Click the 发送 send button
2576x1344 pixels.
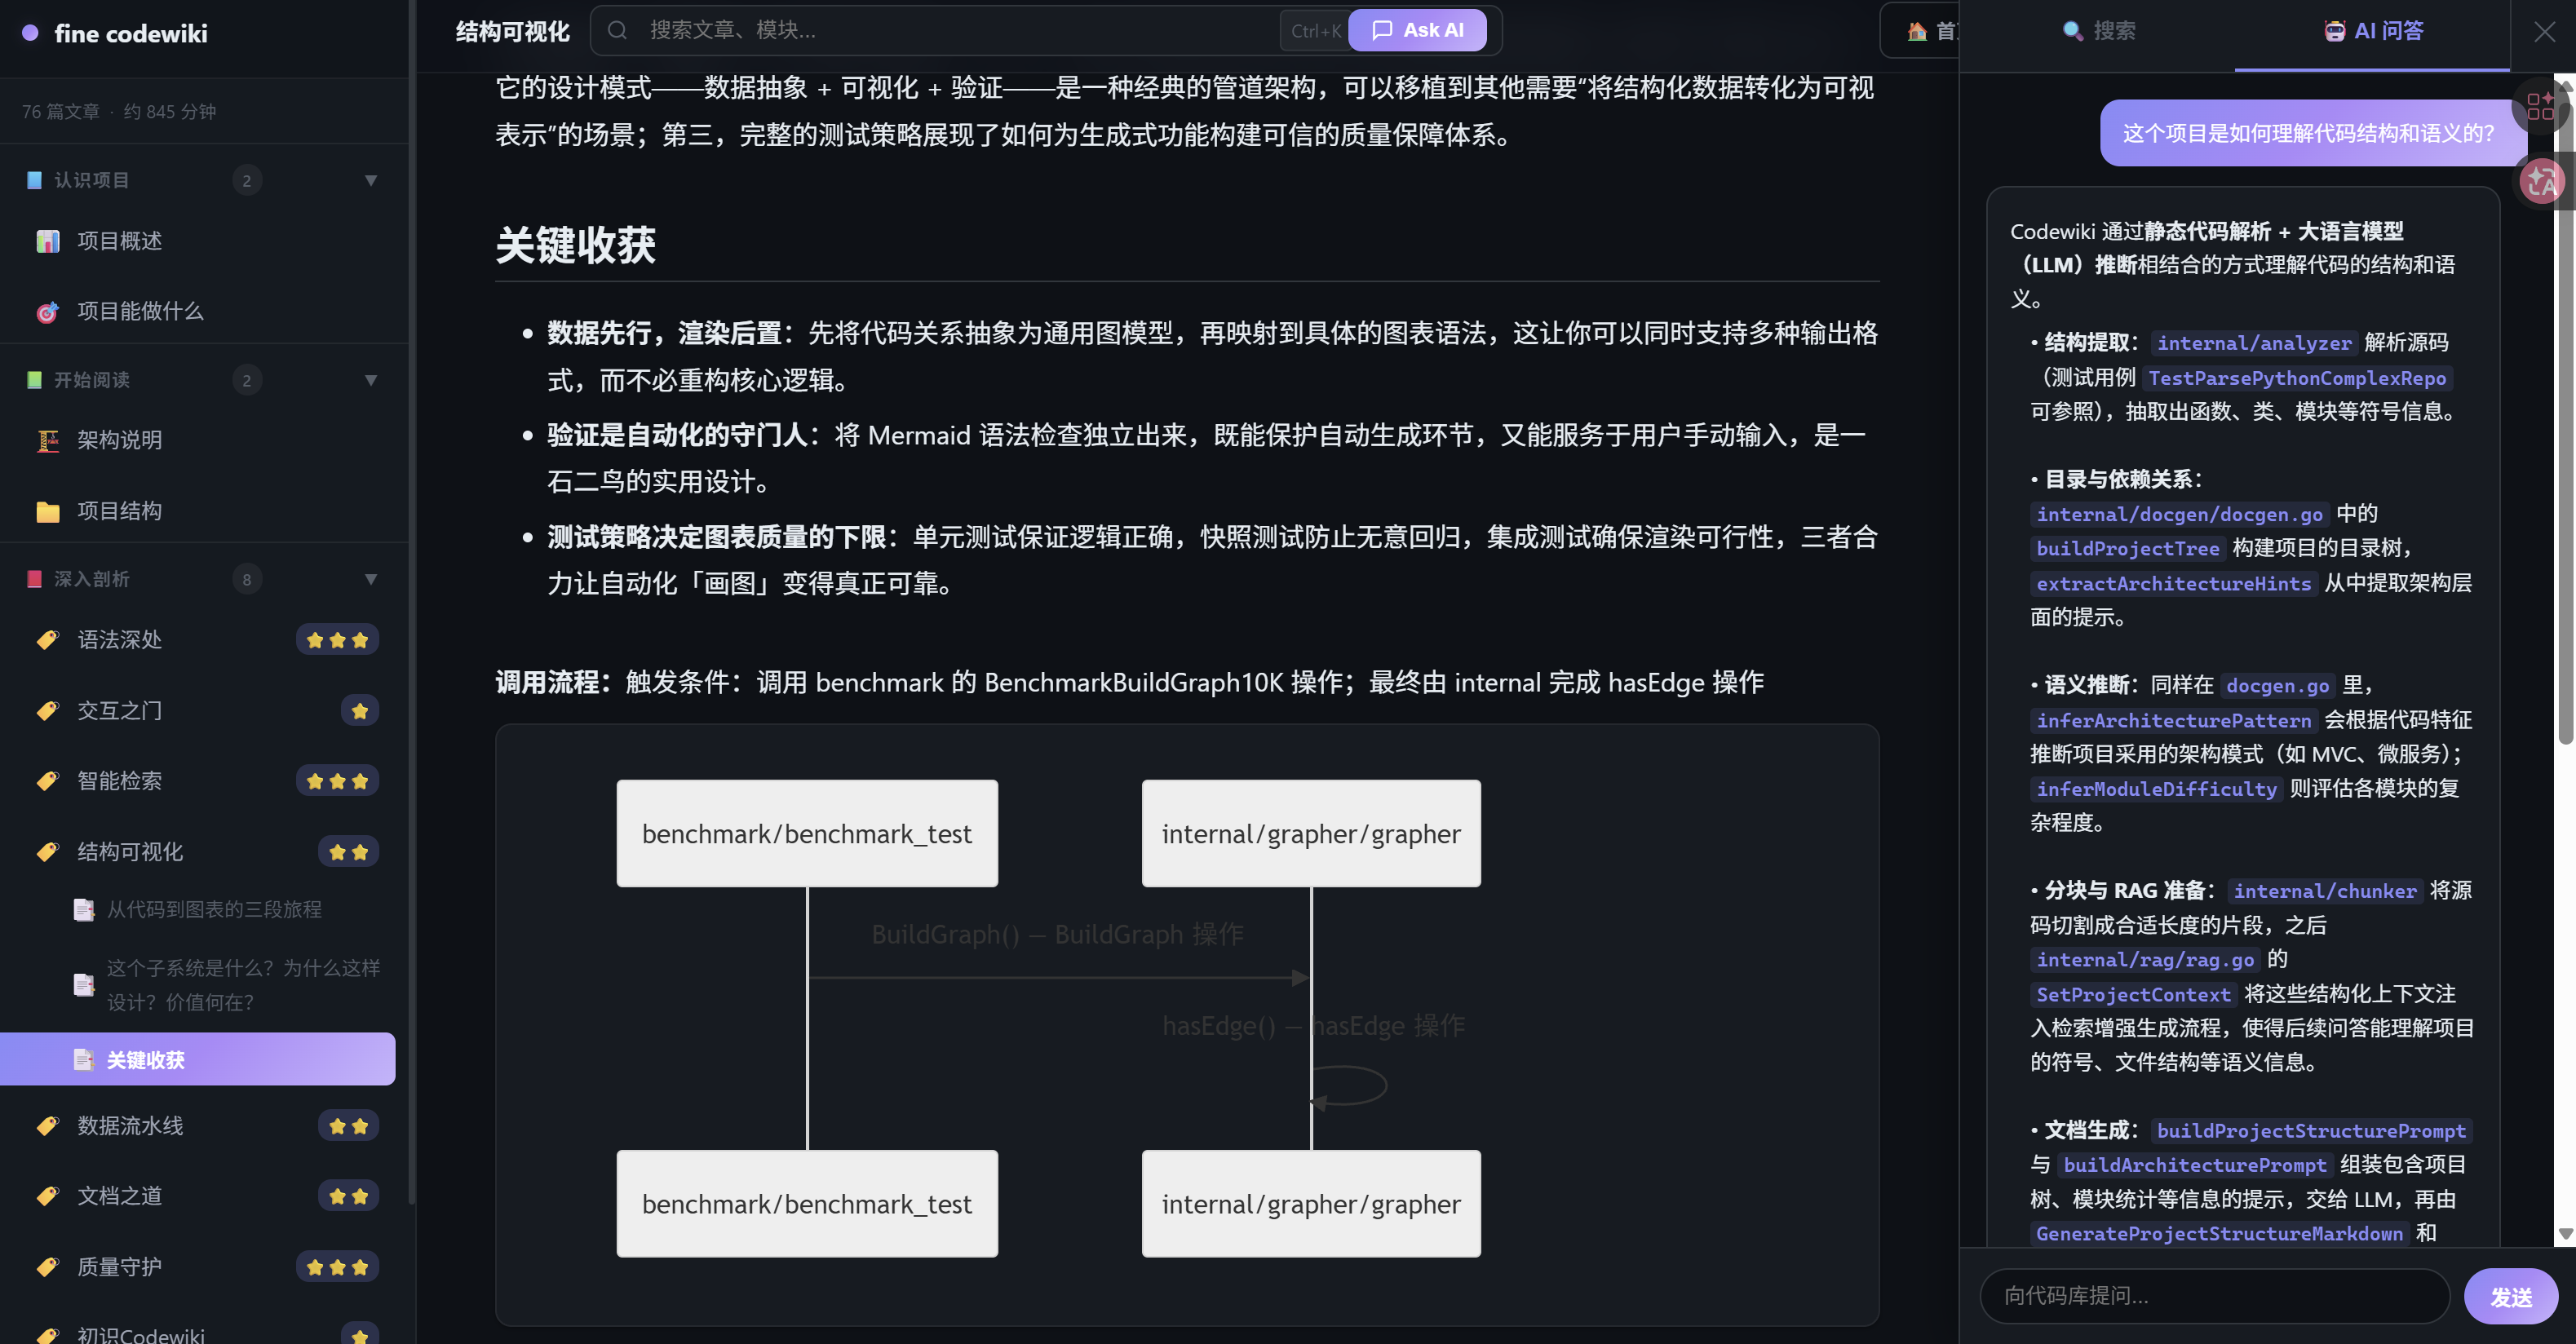pyautogui.click(x=2511, y=1296)
